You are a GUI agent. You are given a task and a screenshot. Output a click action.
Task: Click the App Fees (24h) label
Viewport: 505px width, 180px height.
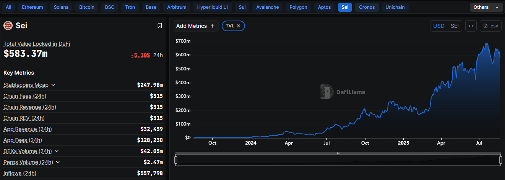tap(23, 140)
